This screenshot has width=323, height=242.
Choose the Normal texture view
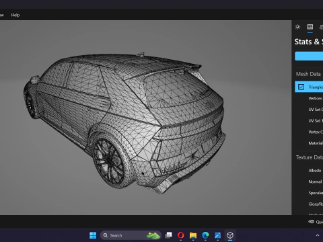[315, 182]
